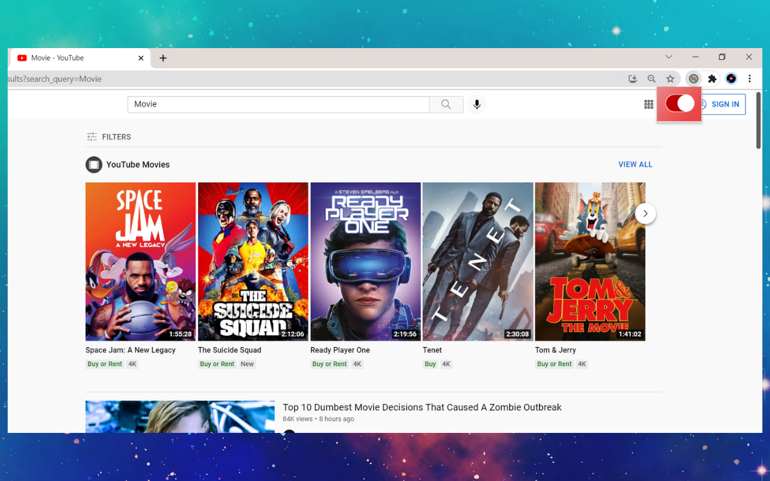Open the FILTERS sliders icon
The image size is (770, 481).
[91, 137]
